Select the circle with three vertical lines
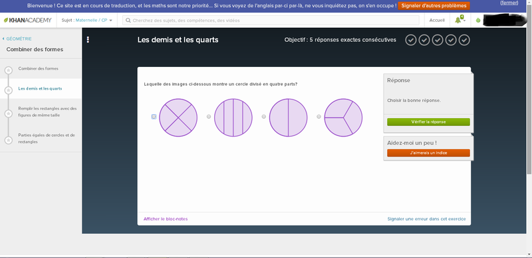This screenshot has height=258, width=532. click(209, 117)
